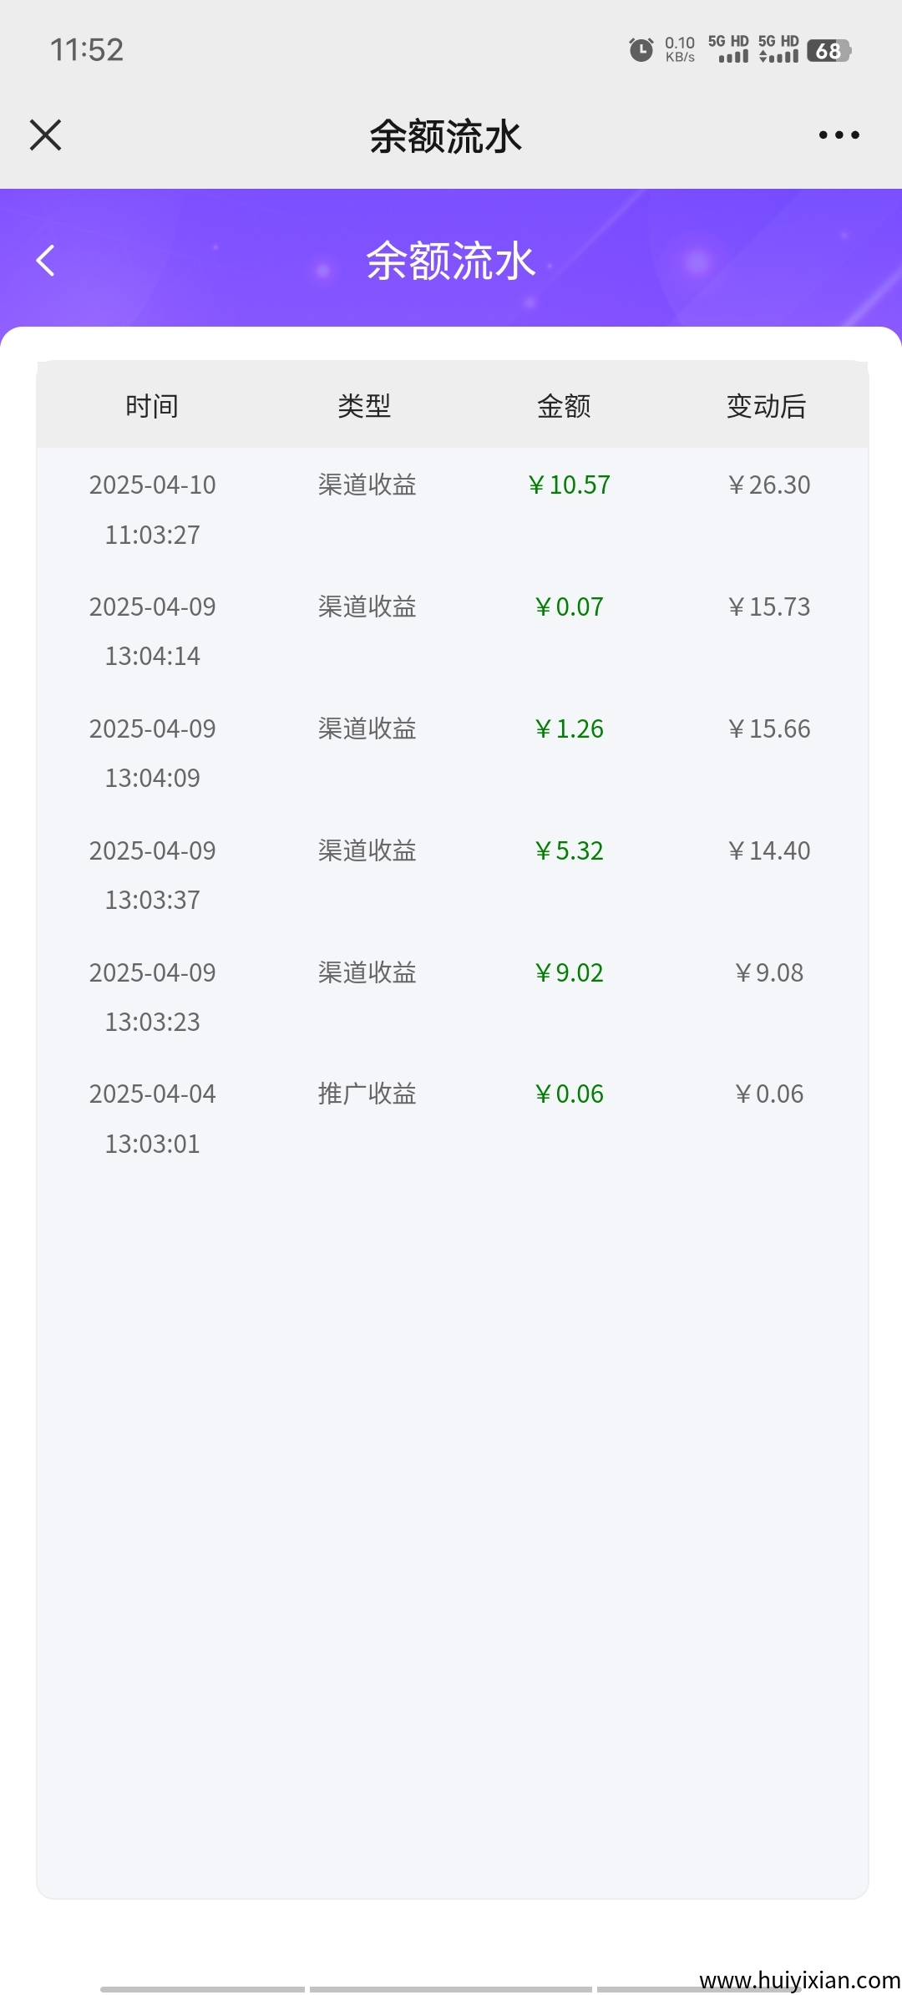
Task: Tap the 变动后 column header
Action: [766, 407]
